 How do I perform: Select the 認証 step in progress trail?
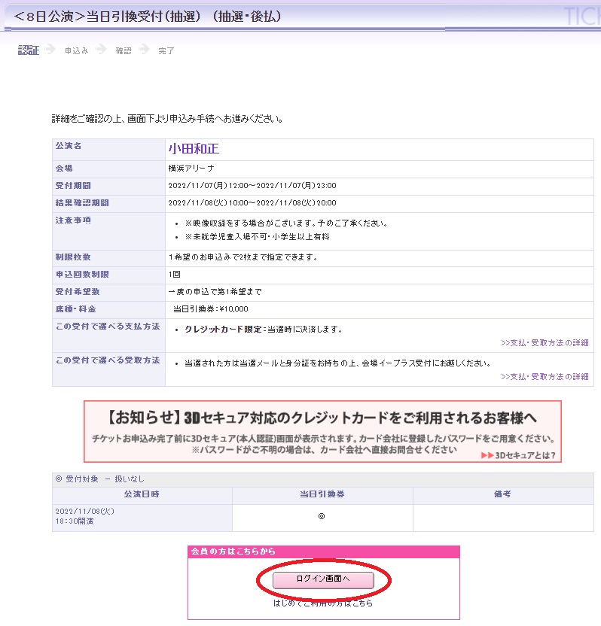tap(29, 50)
